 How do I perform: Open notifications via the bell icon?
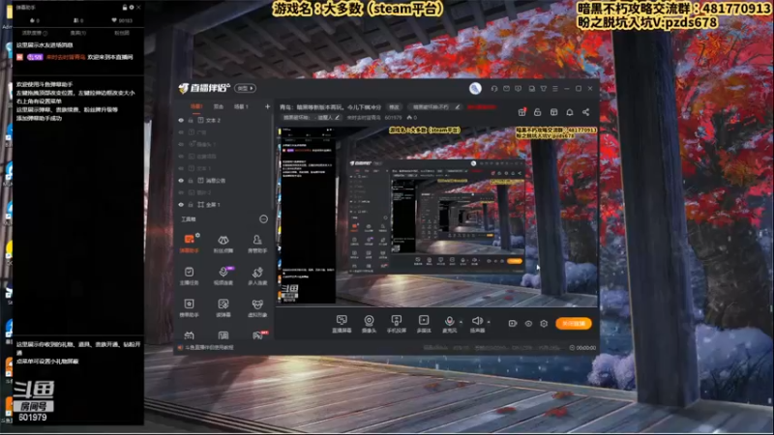[x=570, y=112]
